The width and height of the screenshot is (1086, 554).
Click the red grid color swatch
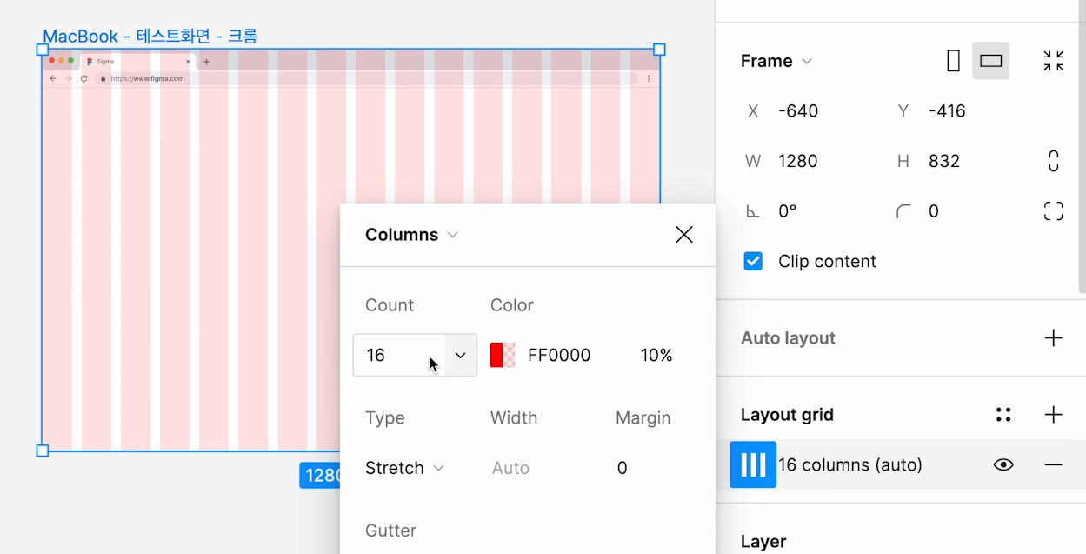pos(503,355)
